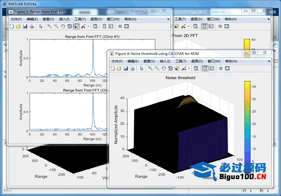Open 查看(V) menu in Figure 1 window

click(x=48, y=19)
